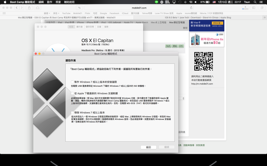Switch to iOS 9.3 Beta 1 ipsw tab

(x=198, y=17)
